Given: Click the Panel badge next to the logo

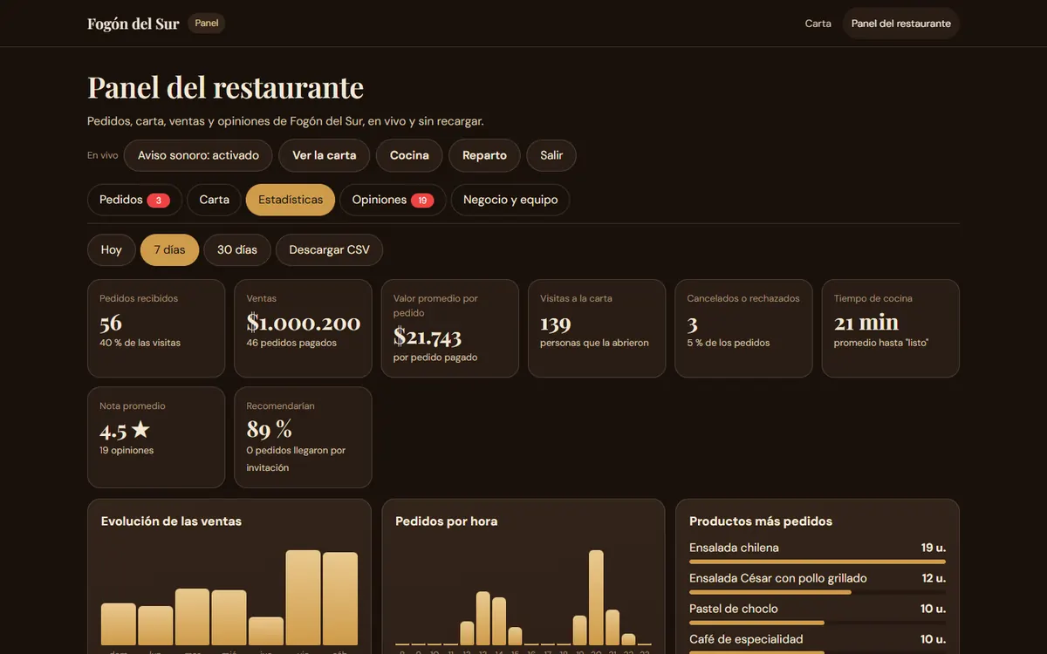Looking at the screenshot, I should click(x=207, y=24).
